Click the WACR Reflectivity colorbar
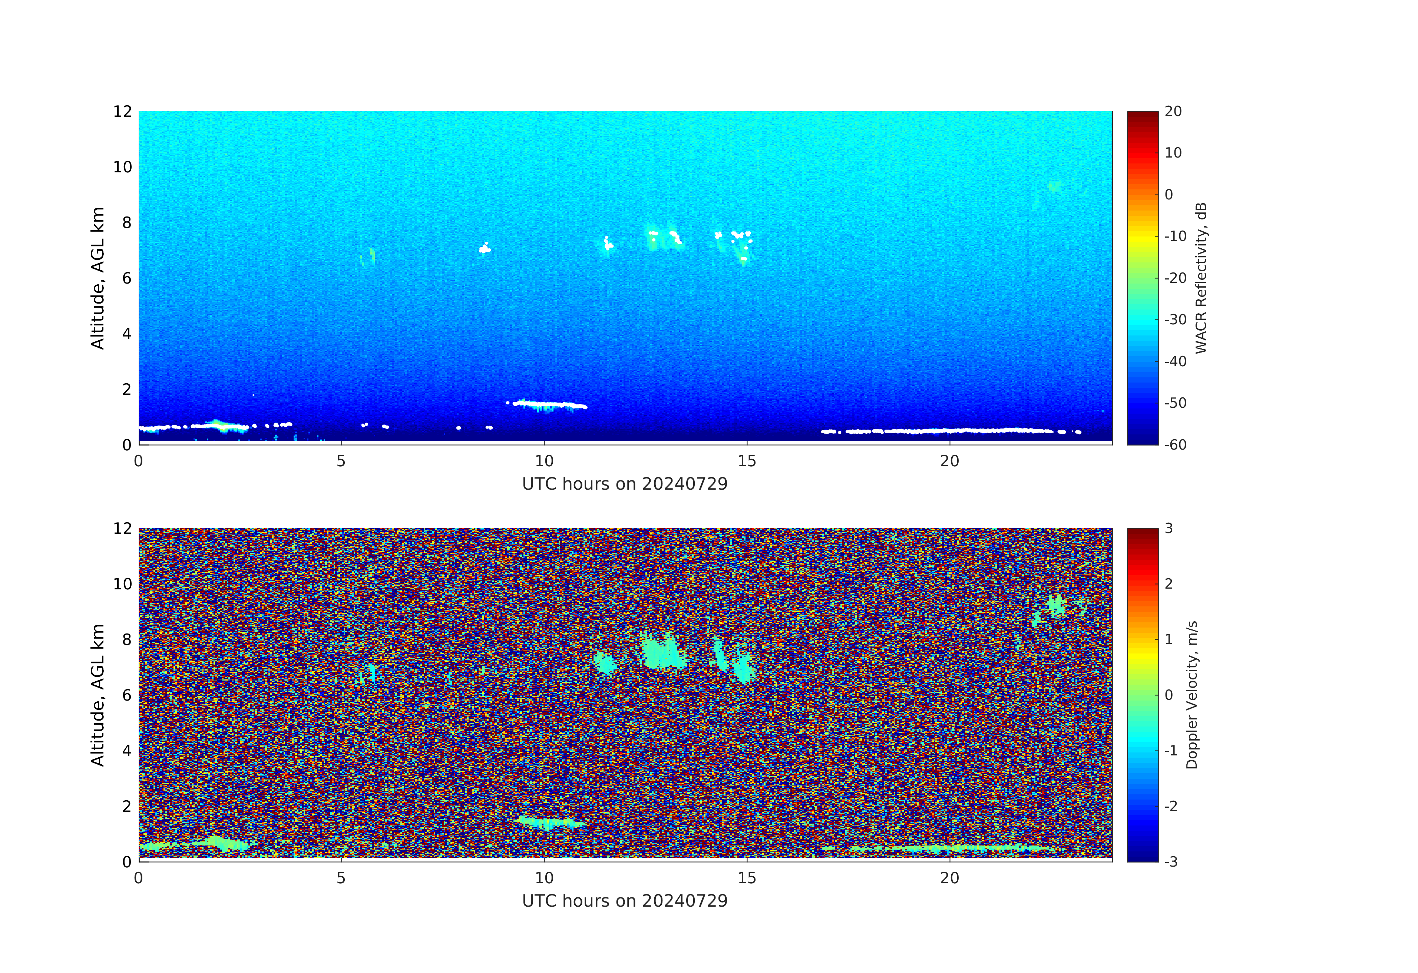This screenshot has width=1418, height=973. [x=1142, y=278]
